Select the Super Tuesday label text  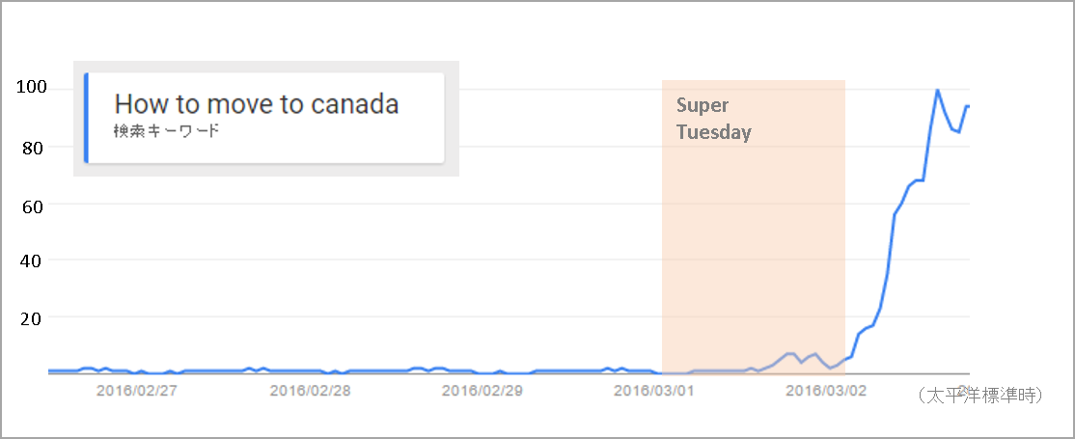point(714,119)
